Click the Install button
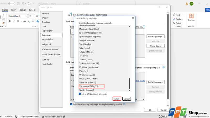 click(117, 99)
